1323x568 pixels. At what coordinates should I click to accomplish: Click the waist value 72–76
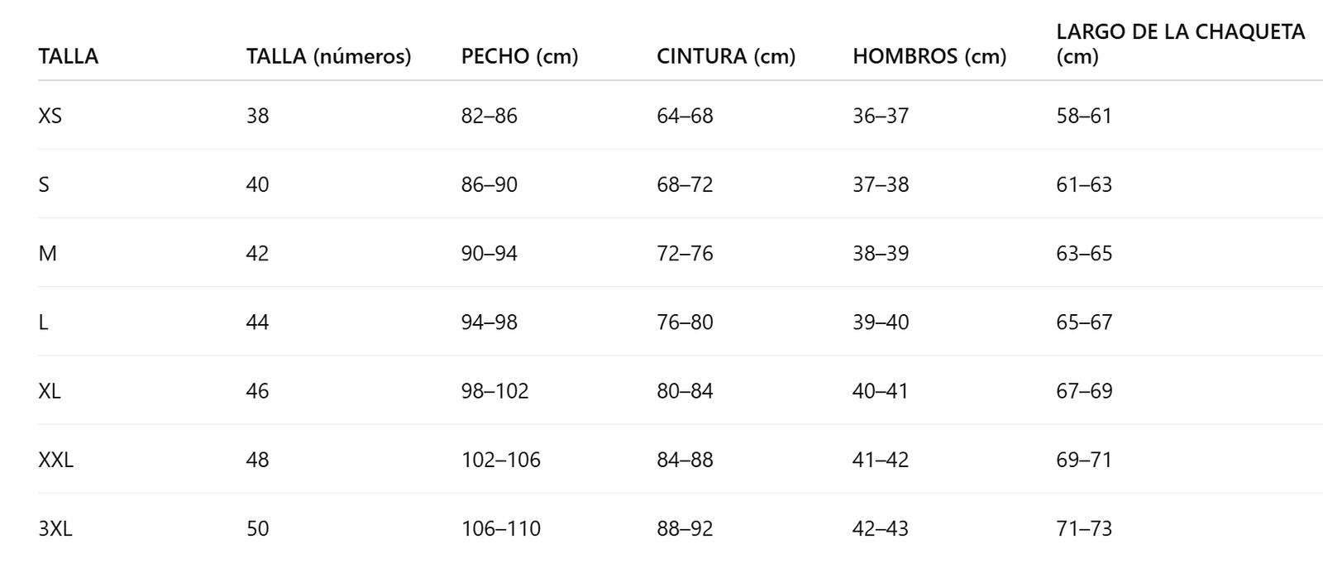click(684, 253)
